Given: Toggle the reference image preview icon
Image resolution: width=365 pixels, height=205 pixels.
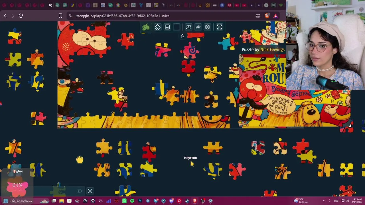Looking at the screenshot, I should click(x=167, y=27).
